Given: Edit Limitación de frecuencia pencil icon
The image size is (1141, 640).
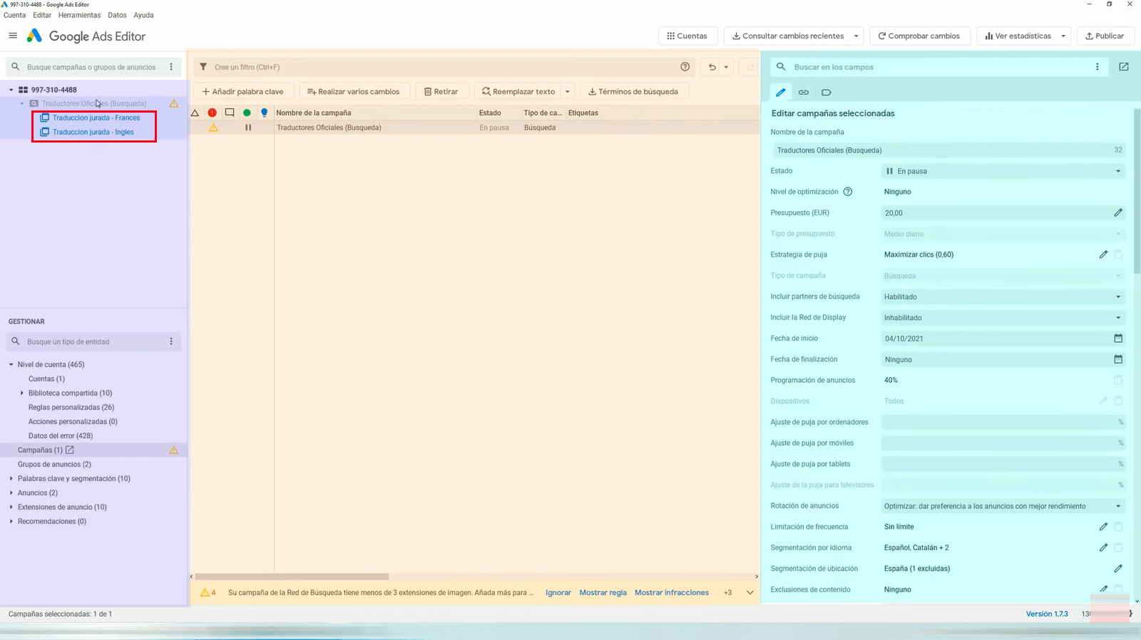Looking at the screenshot, I should point(1103,527).
